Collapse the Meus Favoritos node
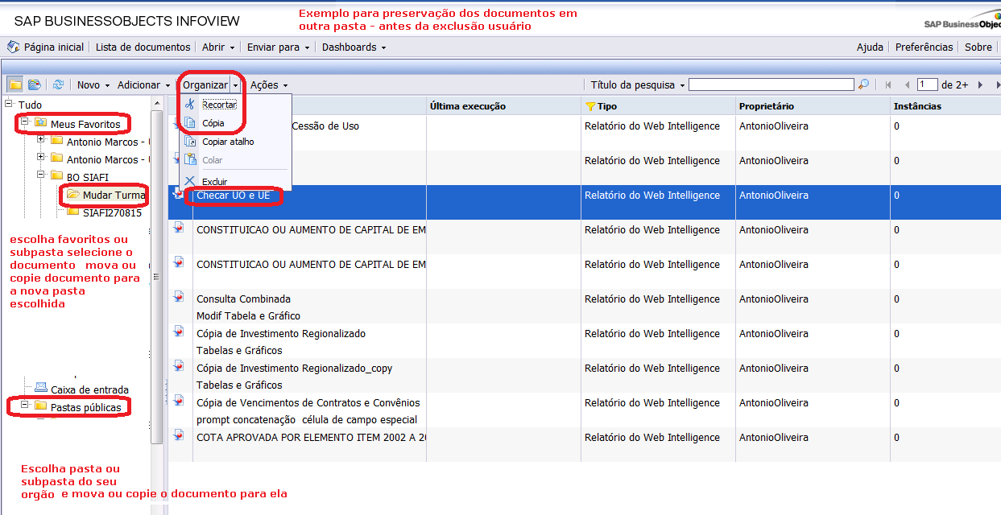 click(25, 122)
